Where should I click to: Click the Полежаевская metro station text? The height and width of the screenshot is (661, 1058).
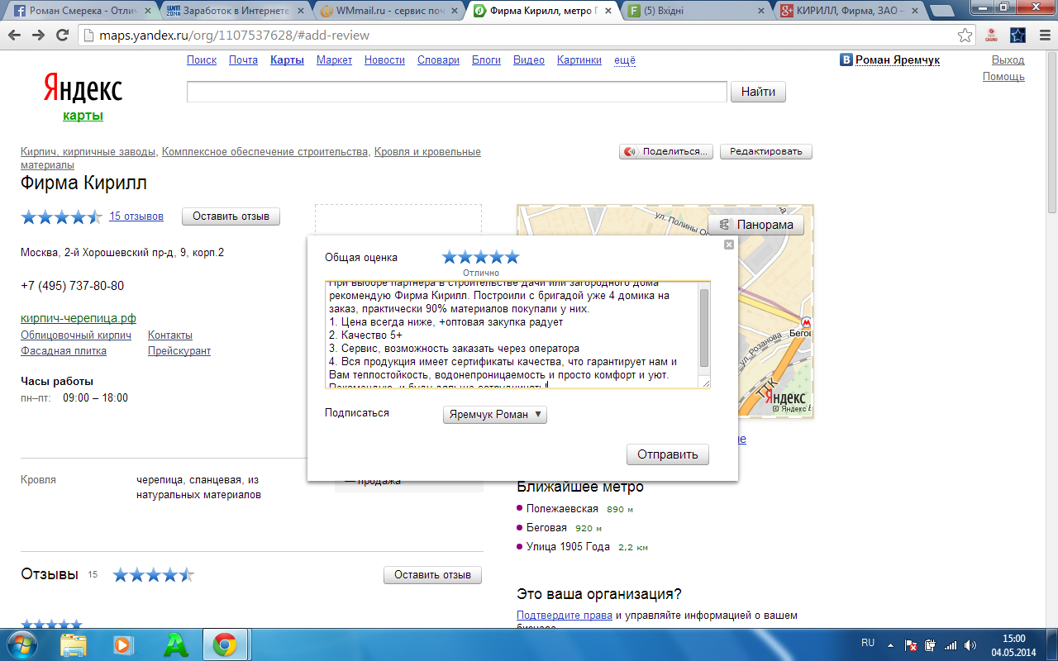562,509
